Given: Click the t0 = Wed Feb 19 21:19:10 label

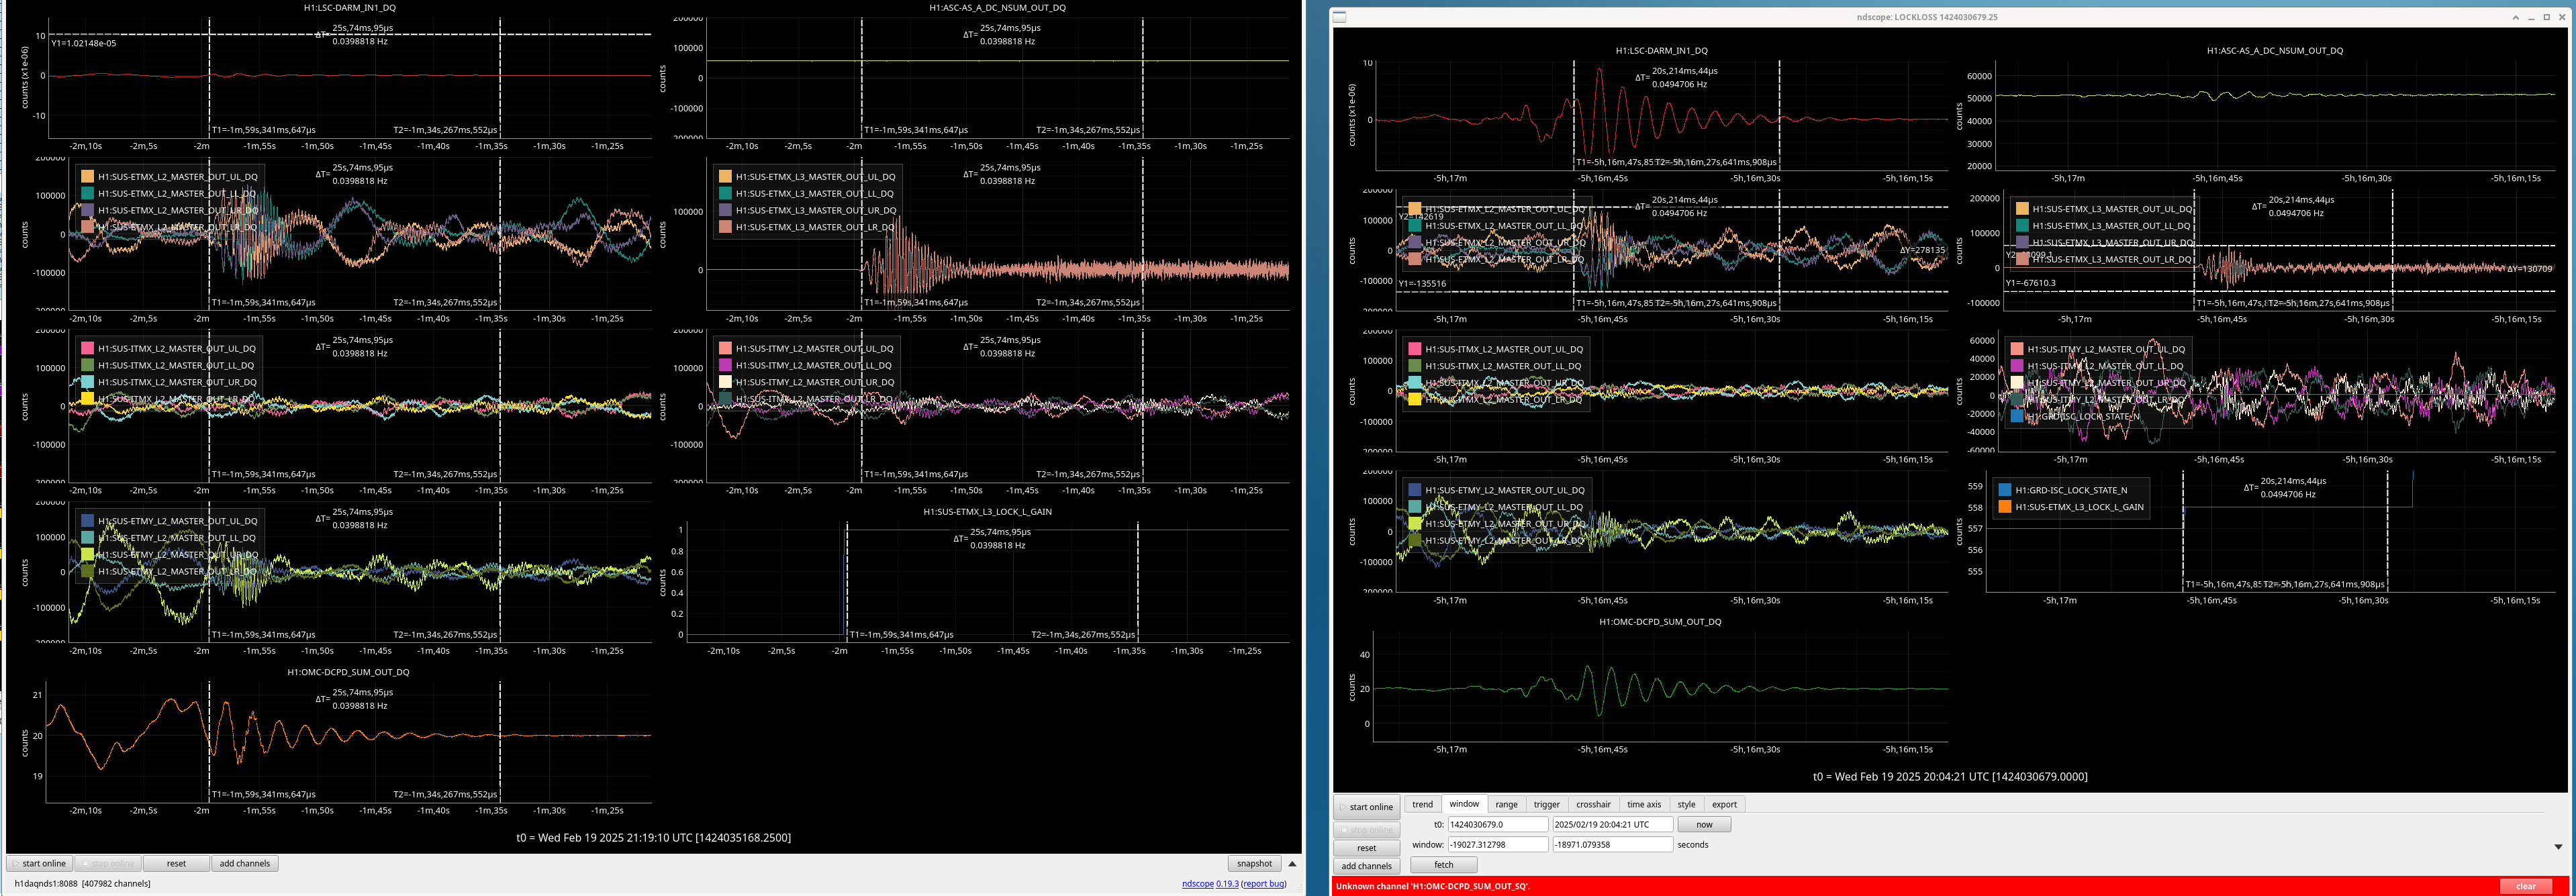Looking at the screenshot, I should 653,838.
